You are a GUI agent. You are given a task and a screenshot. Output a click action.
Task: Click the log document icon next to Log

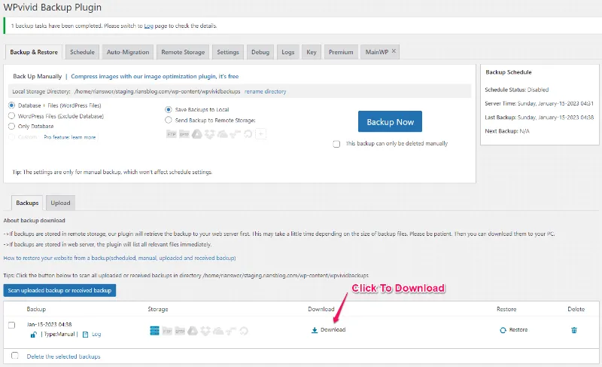click(86, 335)
